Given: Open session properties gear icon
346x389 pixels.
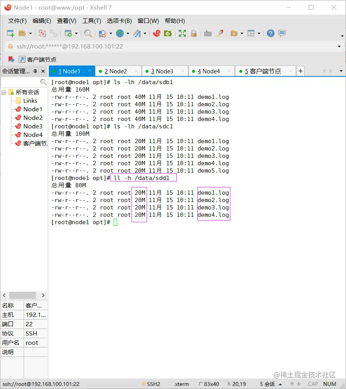Looking at the screenshot, I should [x=68, y=33].
